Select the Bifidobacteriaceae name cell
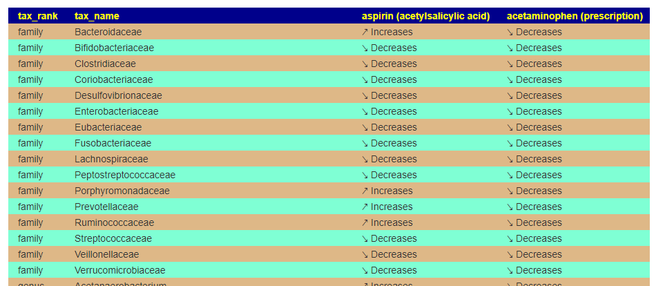Viewport: 656px width, 286px height. [114, 48]
